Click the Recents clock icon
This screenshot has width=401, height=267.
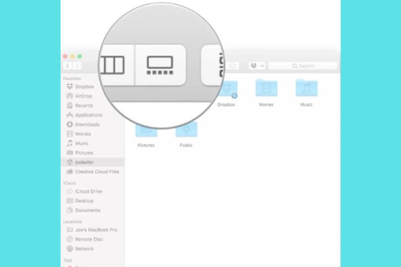coord(70,105)
